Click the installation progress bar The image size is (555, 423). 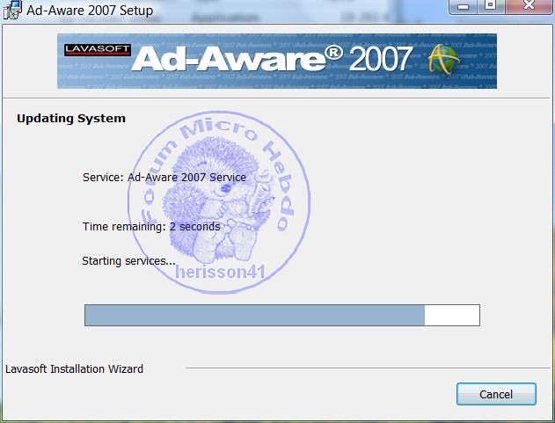tap(282, 315)
